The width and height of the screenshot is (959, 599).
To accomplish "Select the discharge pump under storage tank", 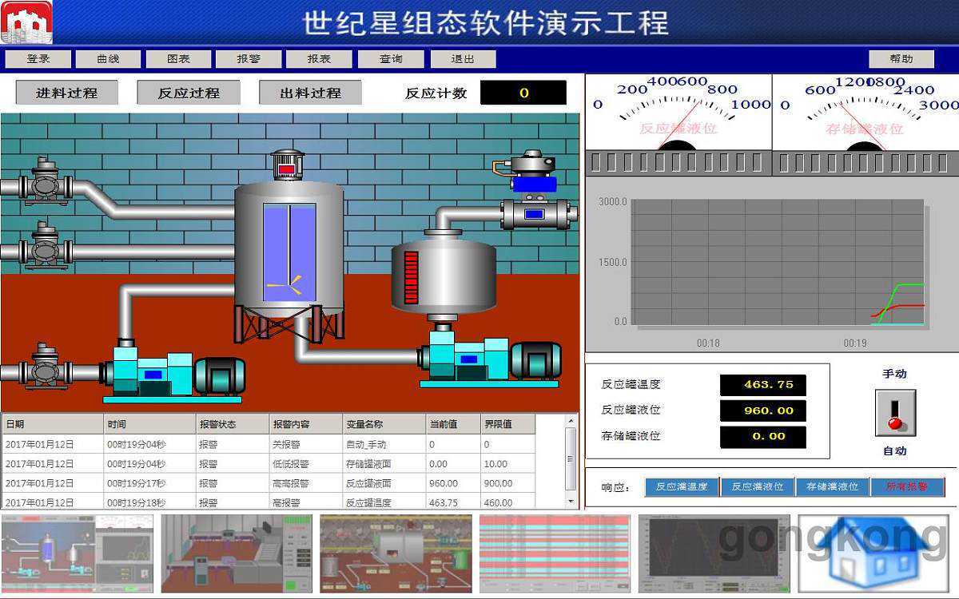I will tap(489, 359).
